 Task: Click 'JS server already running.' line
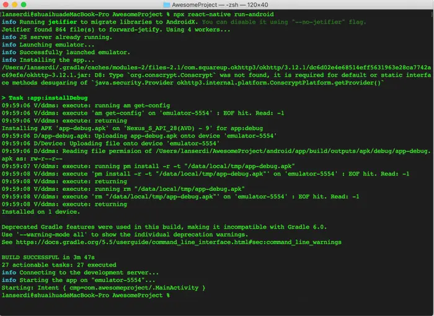(x=57, y=37)
